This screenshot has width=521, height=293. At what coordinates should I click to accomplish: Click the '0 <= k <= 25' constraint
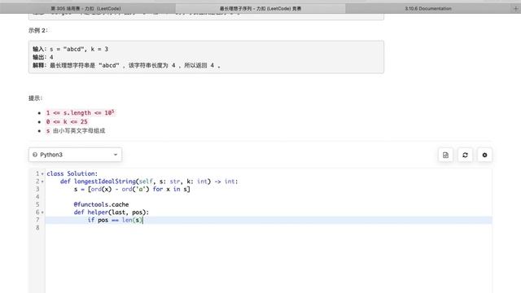click(67, 121)
